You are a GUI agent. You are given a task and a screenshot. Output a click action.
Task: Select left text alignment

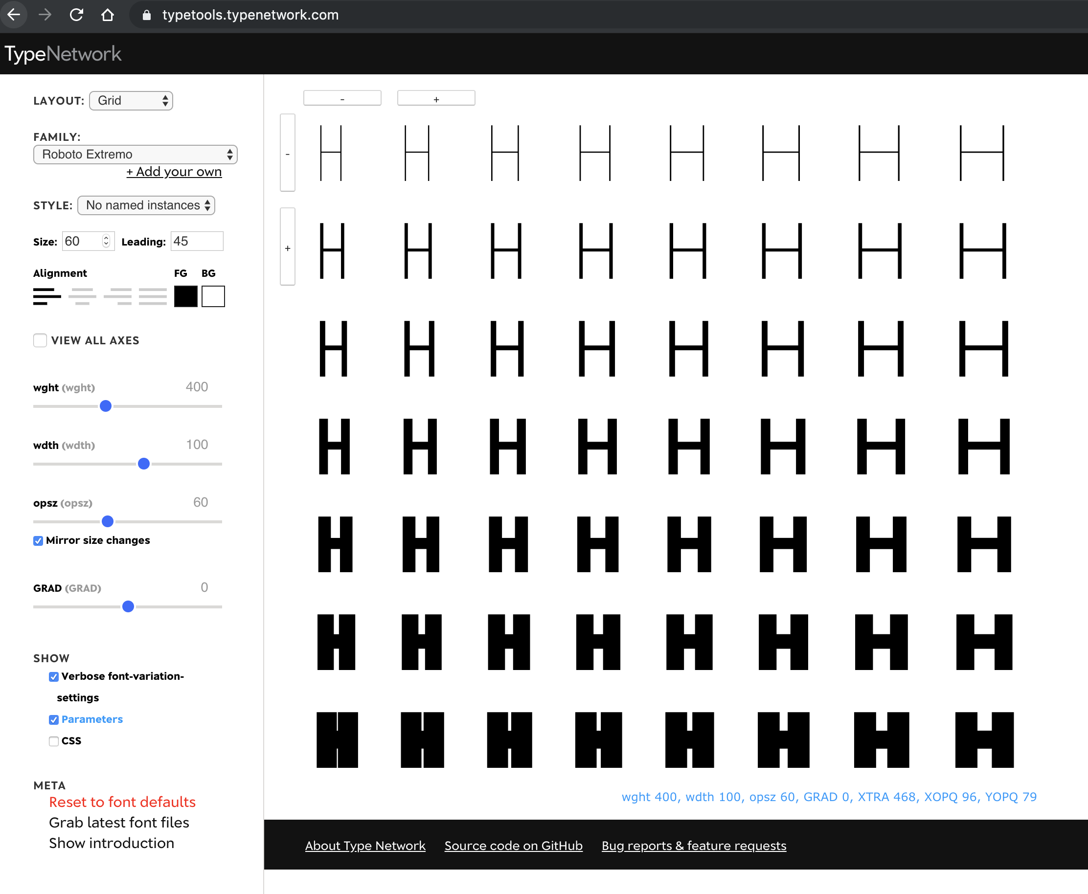pyautogui.click(x=47, y=297)
